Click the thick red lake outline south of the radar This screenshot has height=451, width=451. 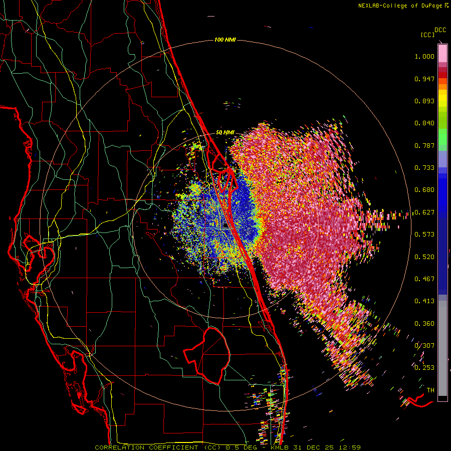tap(206, 356)
